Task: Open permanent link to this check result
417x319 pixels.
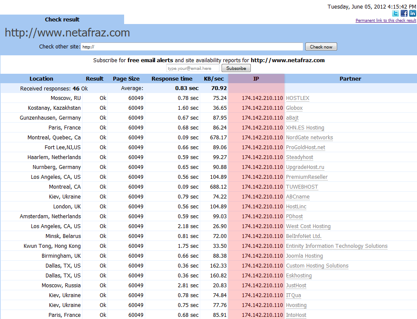Action: click(x=386, y=21)
